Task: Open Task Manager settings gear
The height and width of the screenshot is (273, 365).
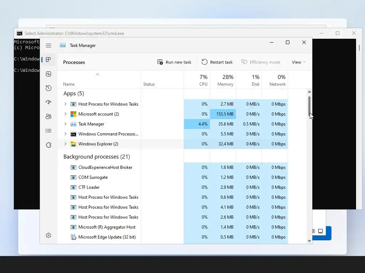Action: tap(48, 235)
